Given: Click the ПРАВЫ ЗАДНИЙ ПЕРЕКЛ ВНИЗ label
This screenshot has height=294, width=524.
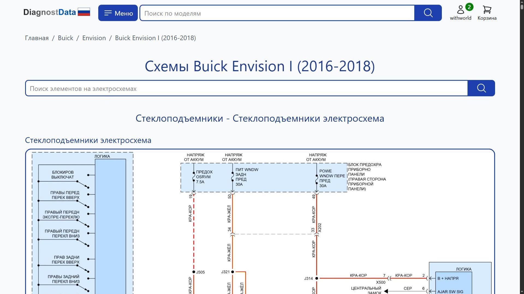Looking at the screenshot, I should pos(64,279).
